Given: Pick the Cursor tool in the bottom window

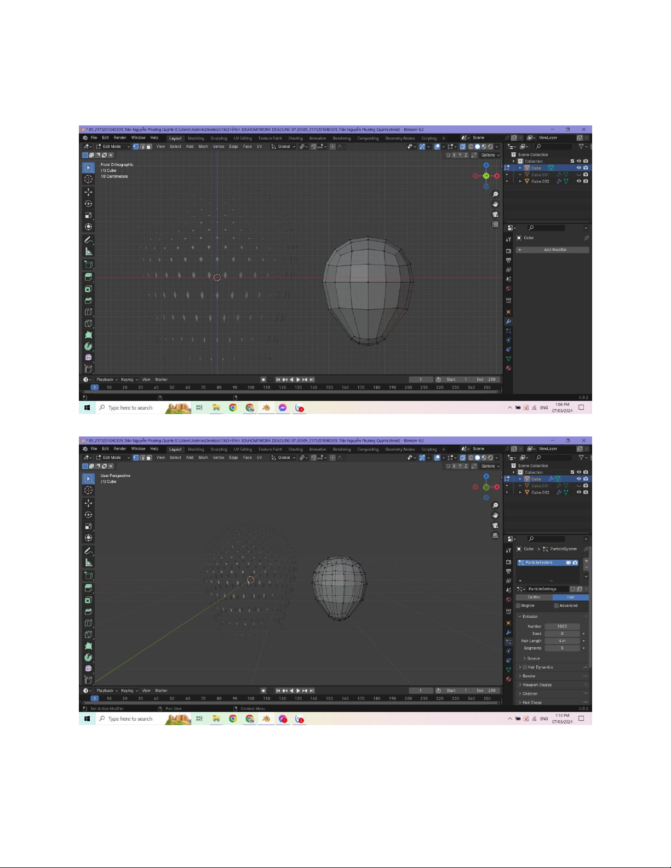Looking at the screenshot, I should [88, 490].
